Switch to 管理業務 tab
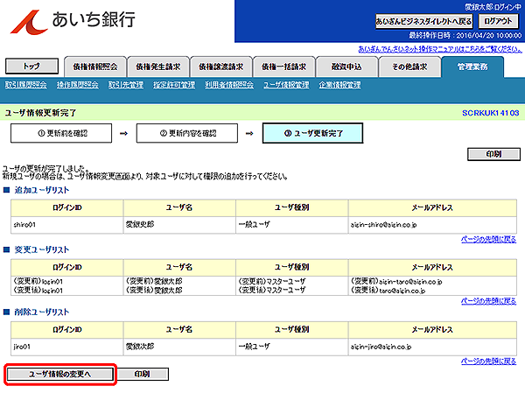525x407 pixels. coord(472,67)
